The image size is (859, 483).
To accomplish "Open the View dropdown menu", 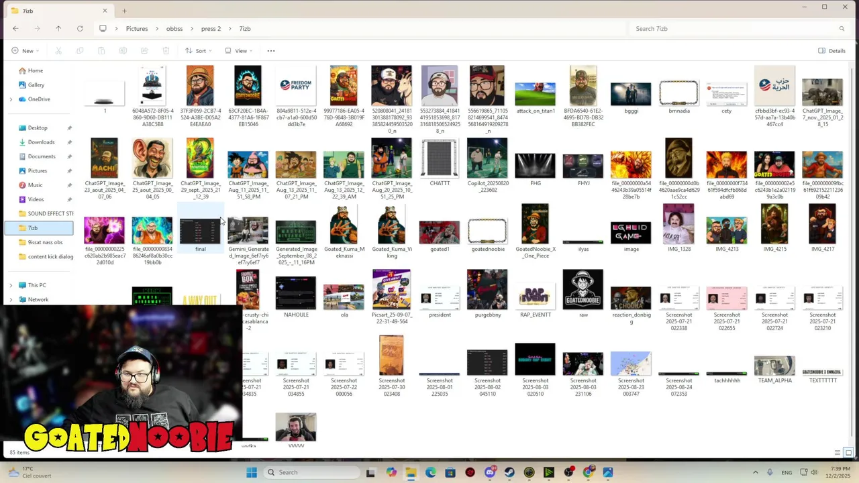I will pos(240,51).
